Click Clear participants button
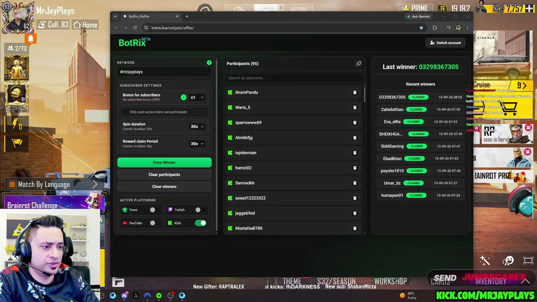This screenshot has width=537, height=302. coord(164,174)
